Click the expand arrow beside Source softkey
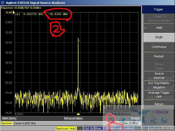Viewport: 175px width, 131px height. [x=173, y=76]
